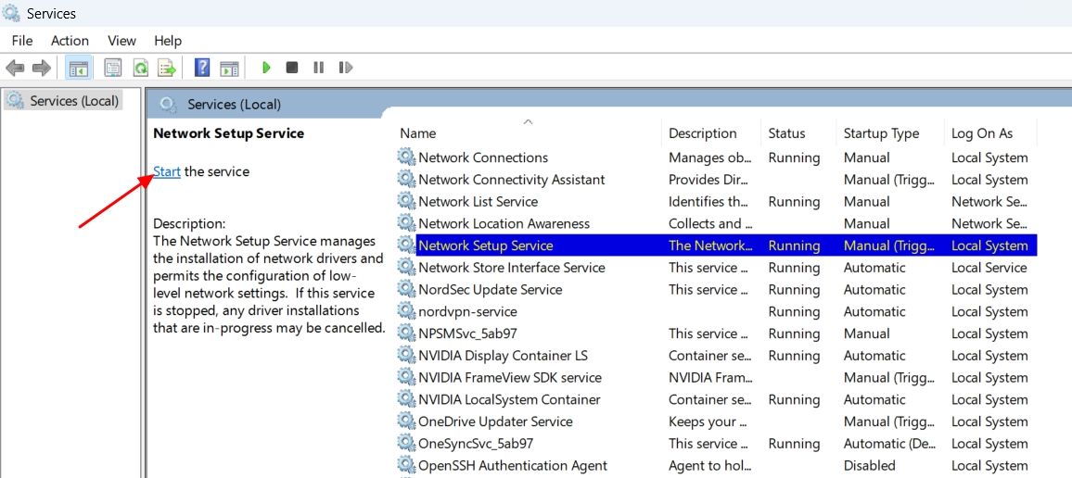The width and height of the screenshot is (1072, 478).
Task: Select Services (Local) in the console tree
Action: click(x=64, y=101)
